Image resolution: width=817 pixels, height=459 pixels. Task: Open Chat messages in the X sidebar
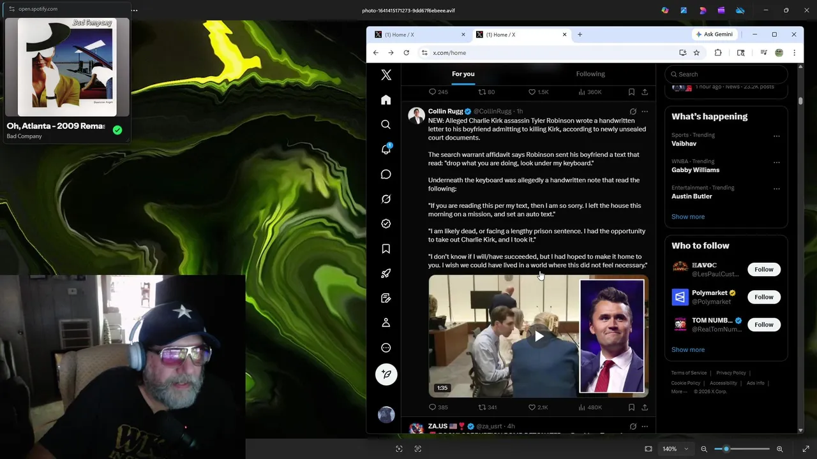(386, 174)
